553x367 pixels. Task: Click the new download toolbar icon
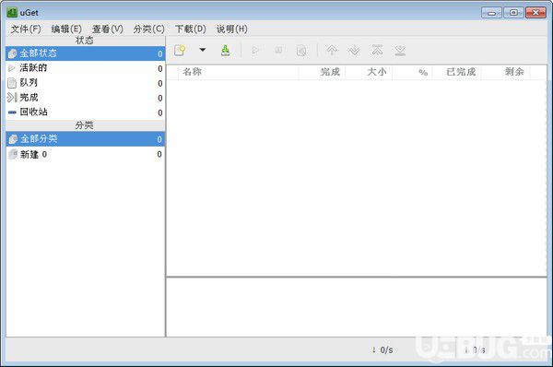click(x=180, y=51)
